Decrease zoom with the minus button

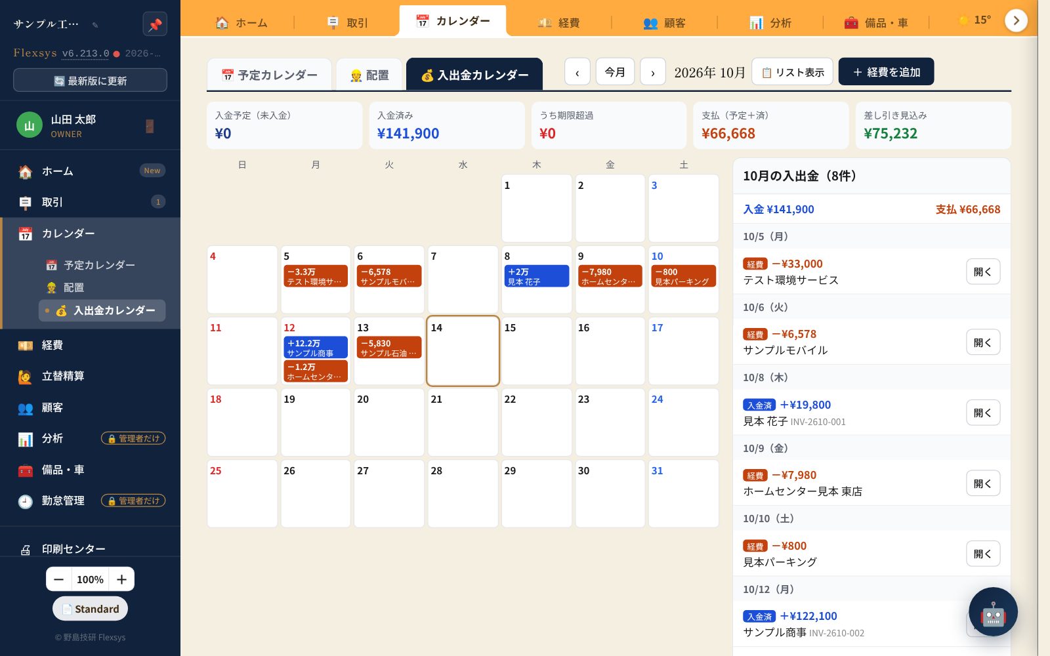pyautogui.click(x=59, y=579)
